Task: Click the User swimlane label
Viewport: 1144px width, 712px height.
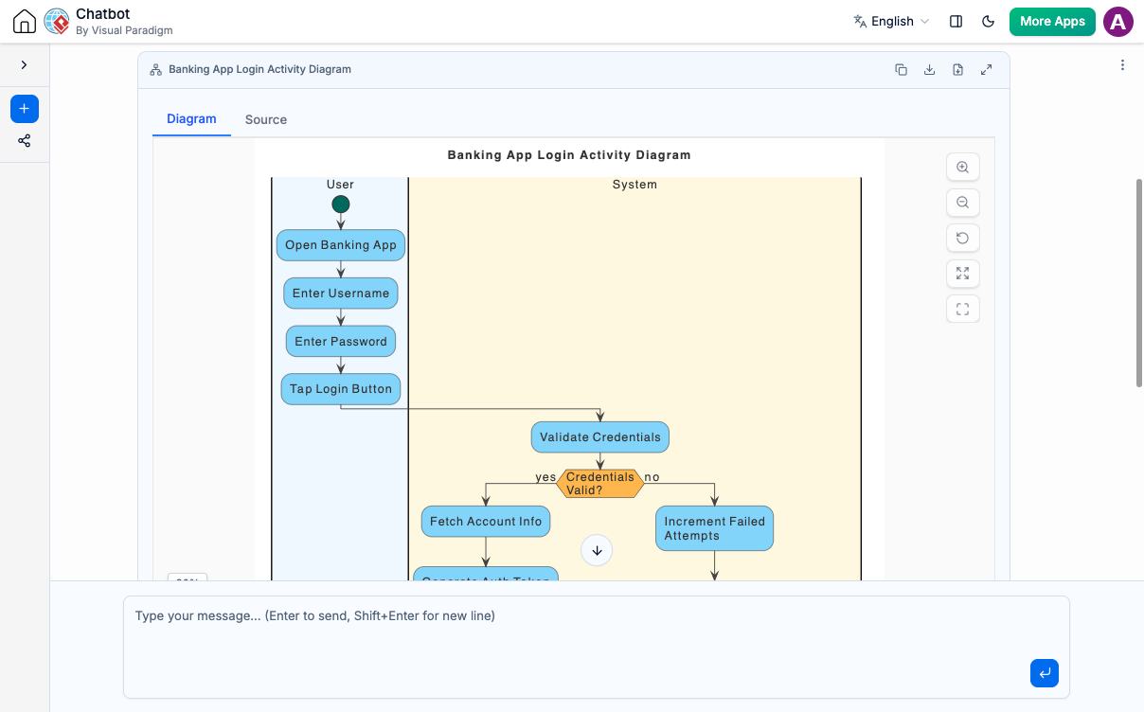Action: [340, 185]
